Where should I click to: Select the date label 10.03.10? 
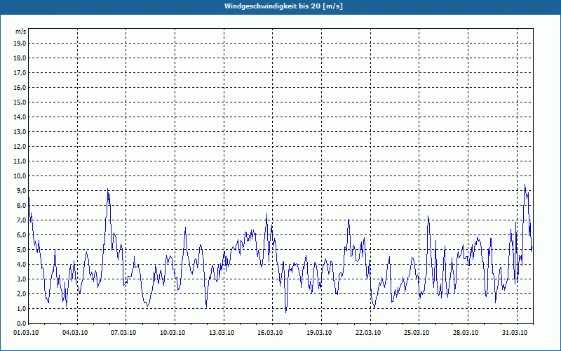click(x=173, y=333)
